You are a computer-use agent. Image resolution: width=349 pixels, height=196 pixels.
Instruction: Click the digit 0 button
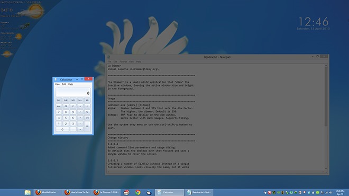pyautogui.click(x=62, y=129)
